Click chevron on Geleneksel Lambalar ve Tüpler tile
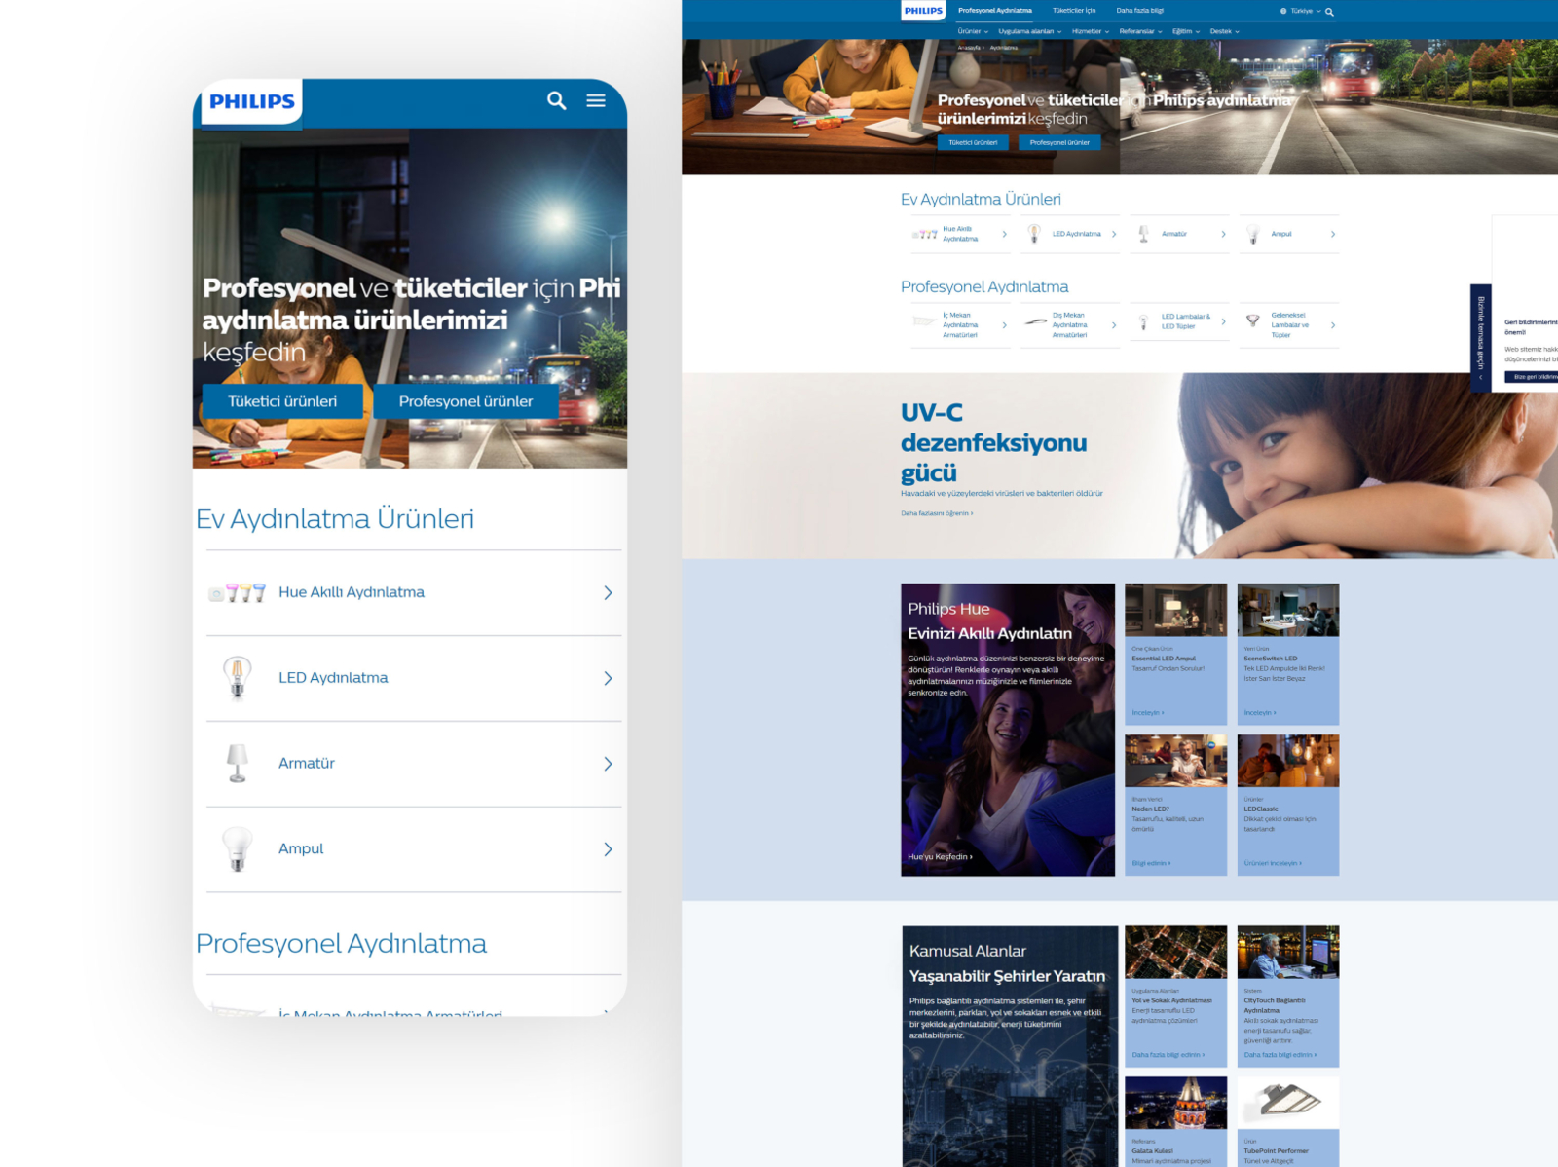Viewport: 1558px width, 1167px height. pos(1333,325)
